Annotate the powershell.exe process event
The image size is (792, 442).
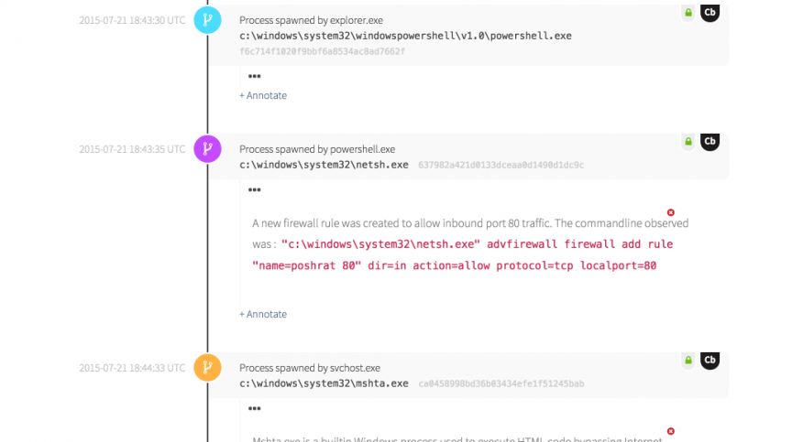tap(263, 95)
